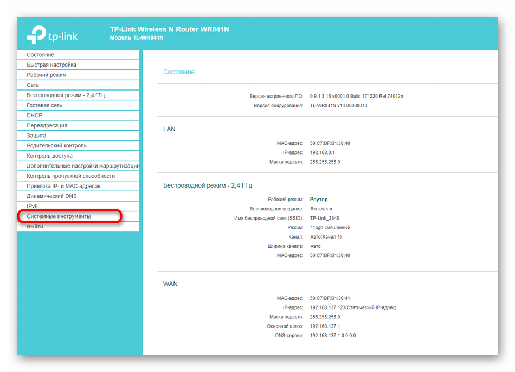Expand the Сеть menu section

pos(33,85)
